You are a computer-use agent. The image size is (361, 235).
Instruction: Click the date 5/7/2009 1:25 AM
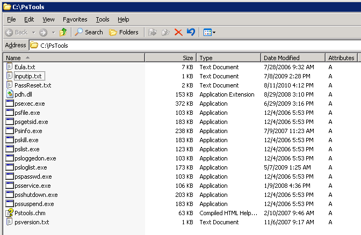tap(287, 167)
